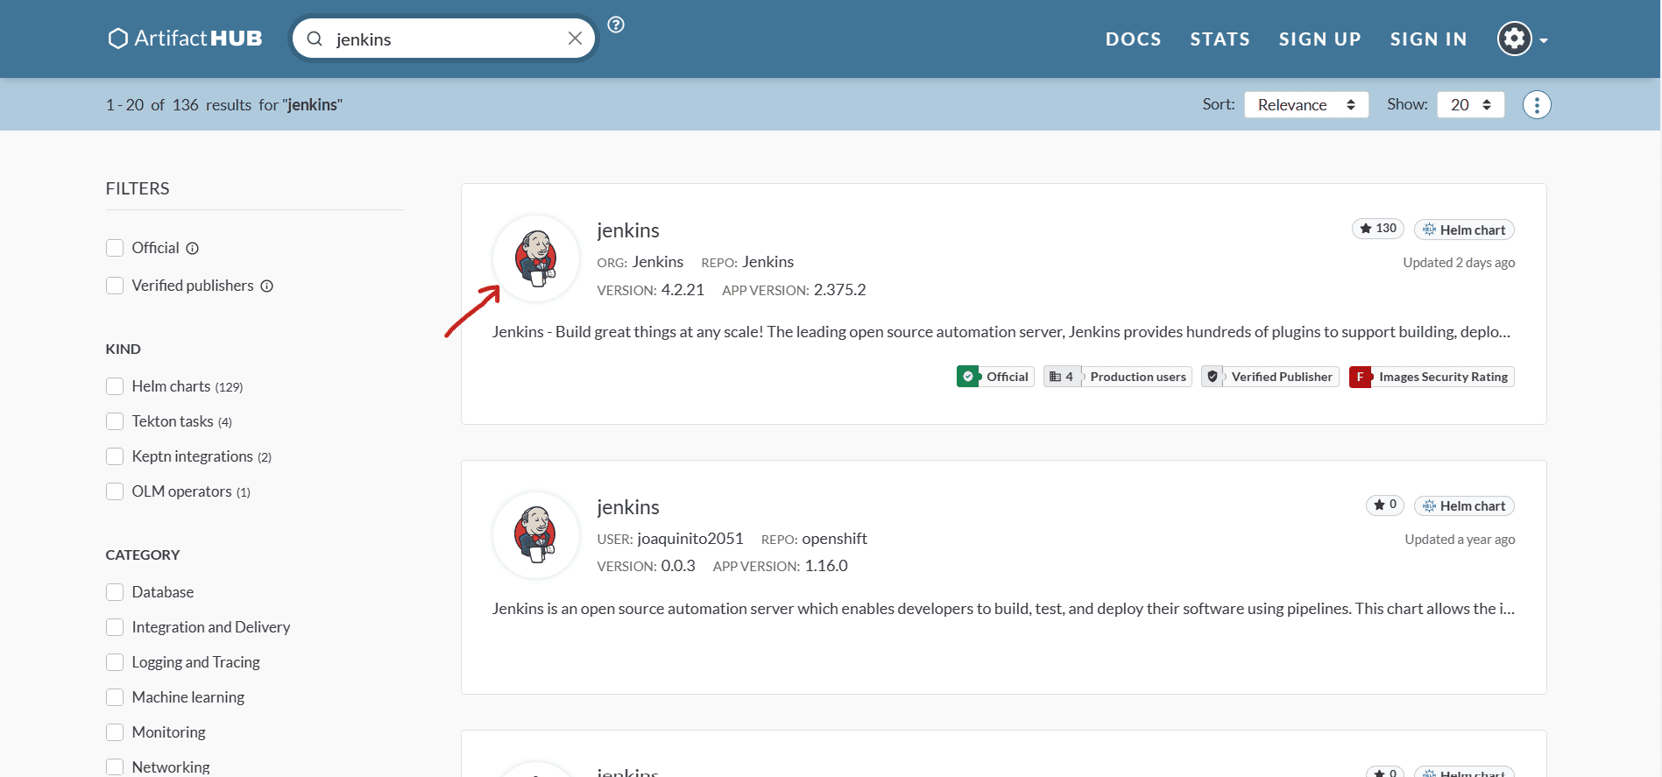Select the Machine learning category
This screenshot has height=777, width=1662.
(115, 698)
